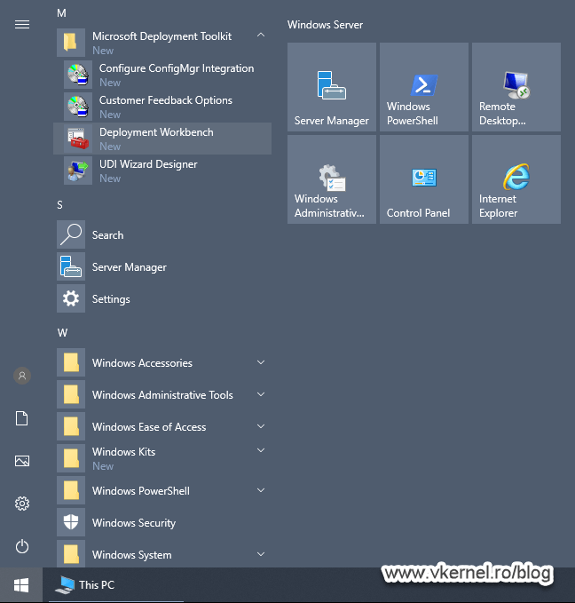The height and width of the screenshot is (603, 575).
Task: Open the Control Panel tile
Action: 424,179
